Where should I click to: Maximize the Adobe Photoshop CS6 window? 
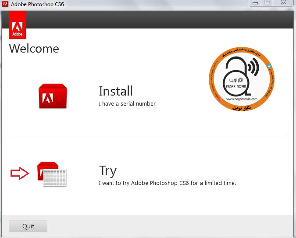pos(267,3)
